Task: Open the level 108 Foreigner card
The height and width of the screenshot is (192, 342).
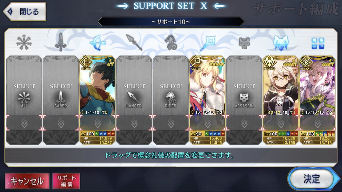Action: [x=317, y=100]
